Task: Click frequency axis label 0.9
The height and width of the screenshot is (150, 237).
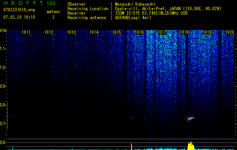Action: point(3,86)
